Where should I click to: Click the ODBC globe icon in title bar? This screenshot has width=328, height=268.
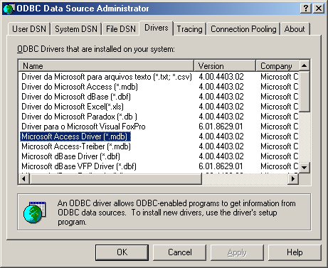pos(9,9)
